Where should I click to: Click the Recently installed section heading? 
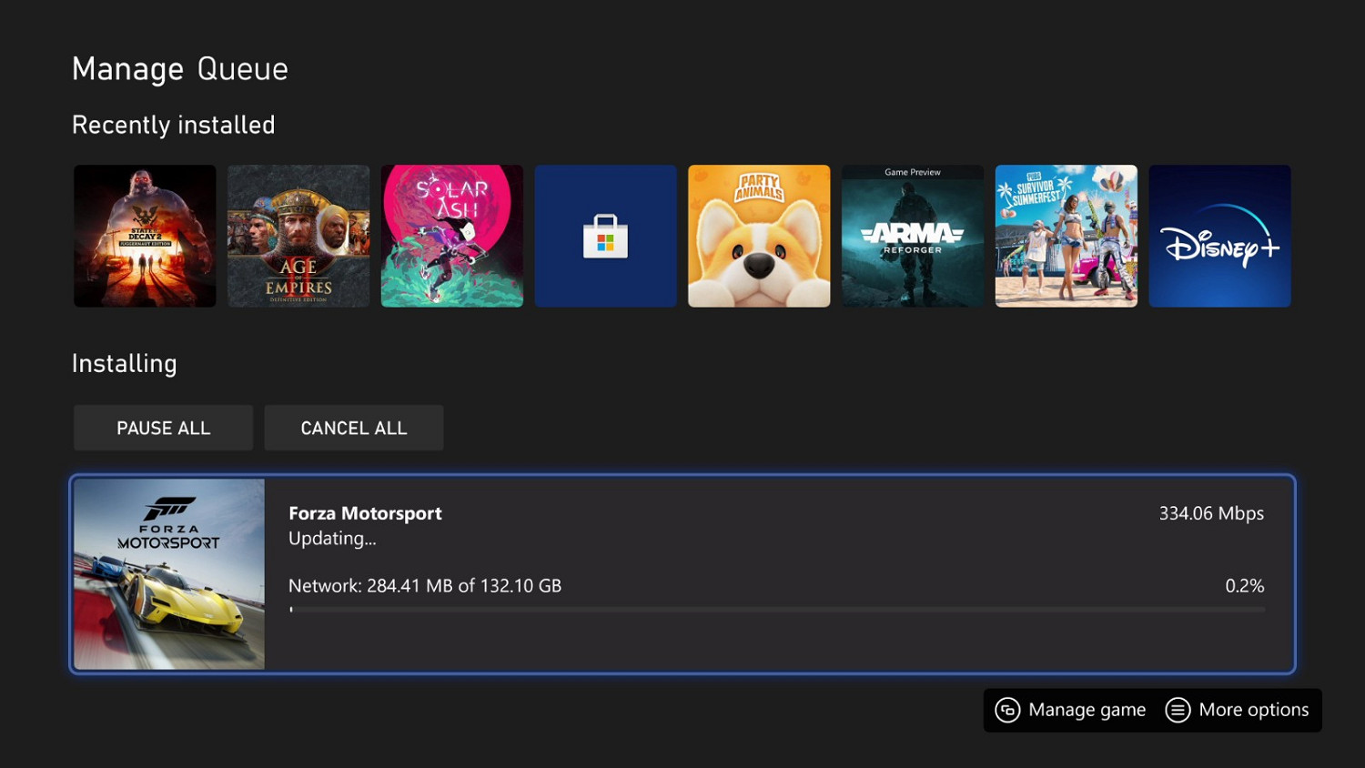coord(173,125)
